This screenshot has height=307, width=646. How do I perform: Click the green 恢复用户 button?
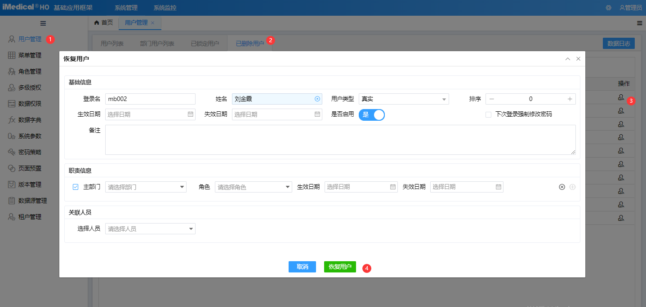(x=340, y=267)
